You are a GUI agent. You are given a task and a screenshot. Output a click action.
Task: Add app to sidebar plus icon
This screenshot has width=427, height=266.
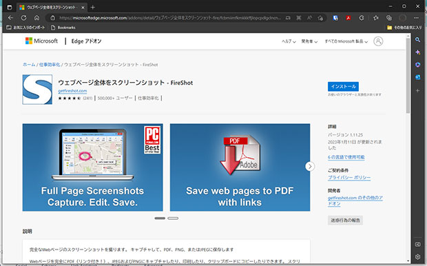pyautogui.click(x=418, y=90)
